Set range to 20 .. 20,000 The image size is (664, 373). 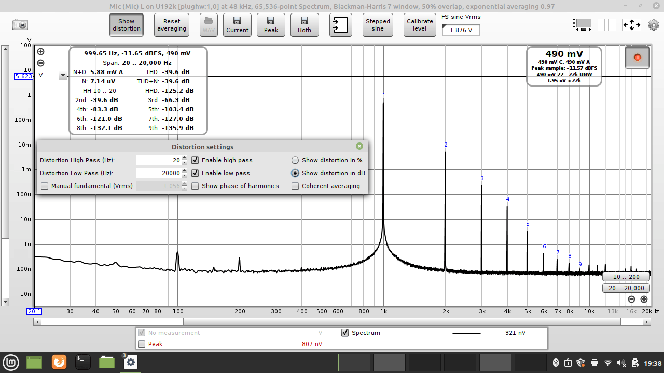tap(626, 288)
